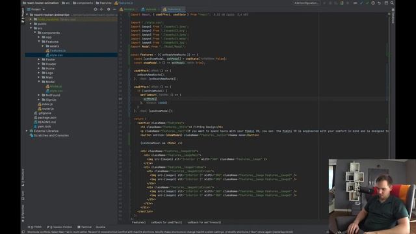Click Features.js in navigation breadcrumb
The width and height of the screenshot is (416, 234).
pos(123,3)
